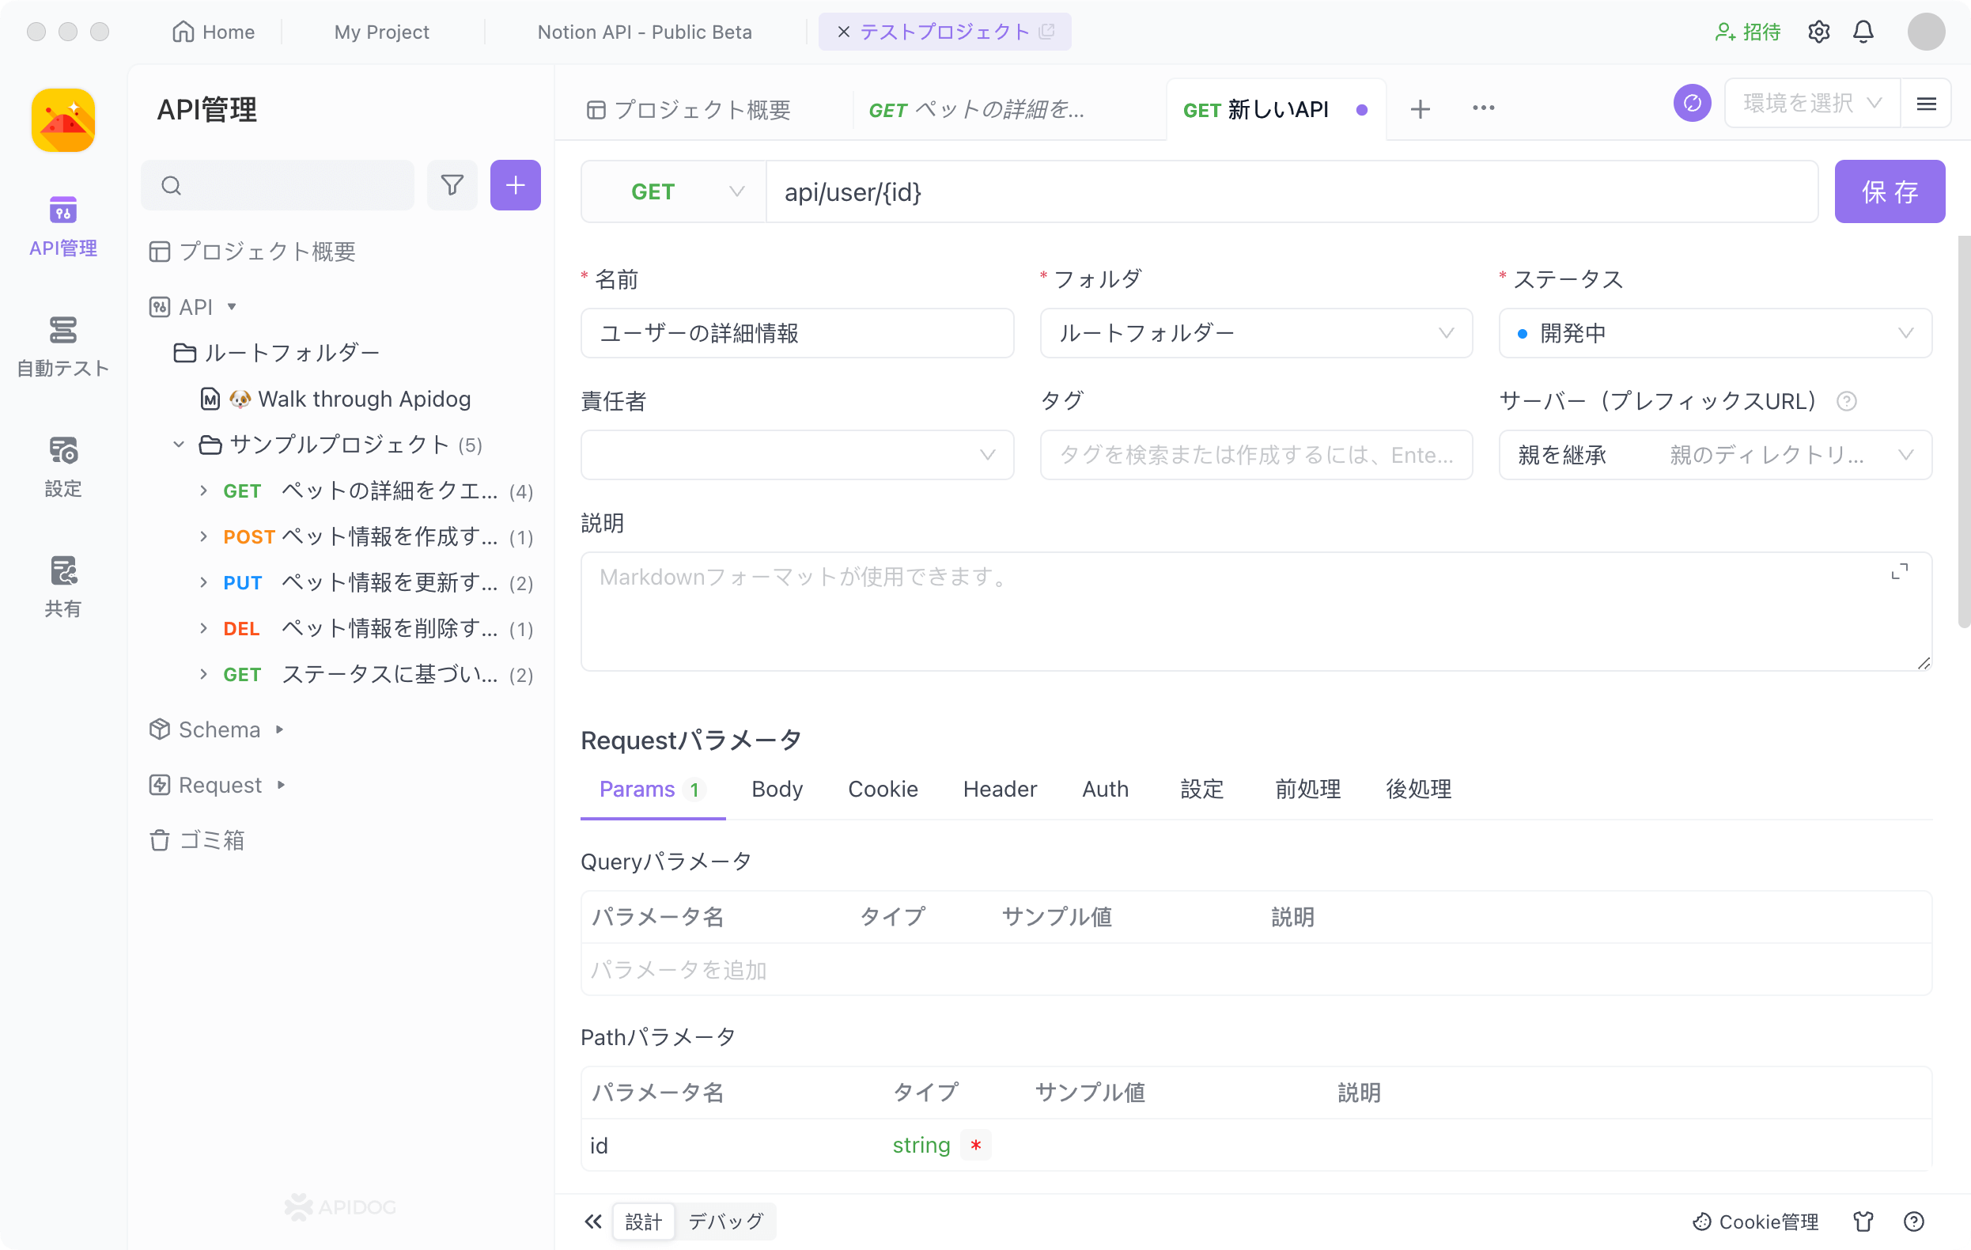Screen dimensions: 1971x1250
Task: Open the GET ペットの詳細を… editor tab
Action: coord(977,109)
